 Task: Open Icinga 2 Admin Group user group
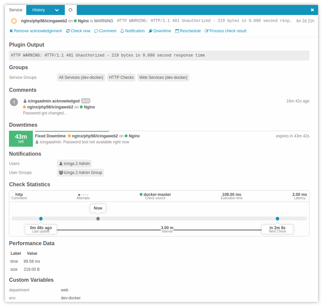point(80,173)
